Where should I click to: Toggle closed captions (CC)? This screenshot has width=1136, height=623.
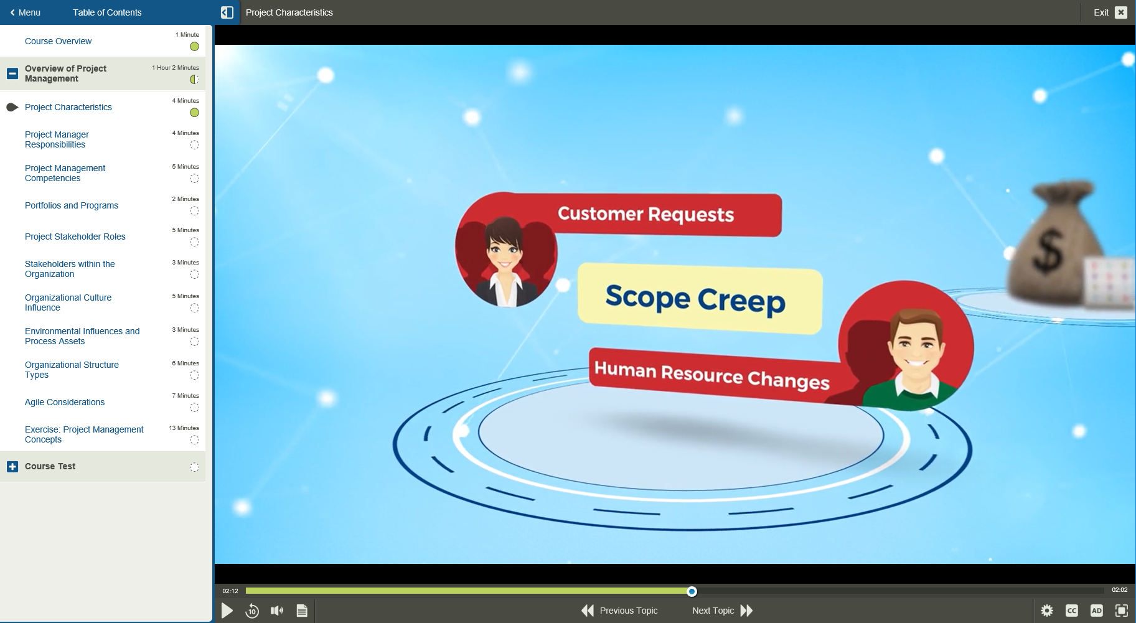(1072, 611)
